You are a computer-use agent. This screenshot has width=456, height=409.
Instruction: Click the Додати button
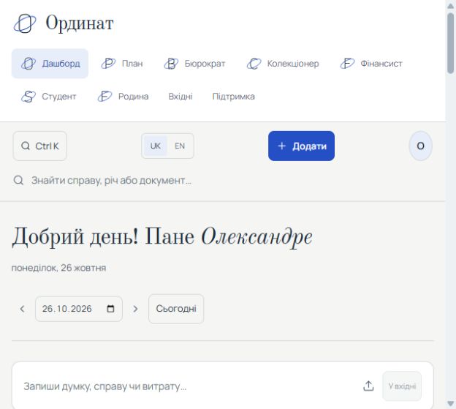coord(301,146)
